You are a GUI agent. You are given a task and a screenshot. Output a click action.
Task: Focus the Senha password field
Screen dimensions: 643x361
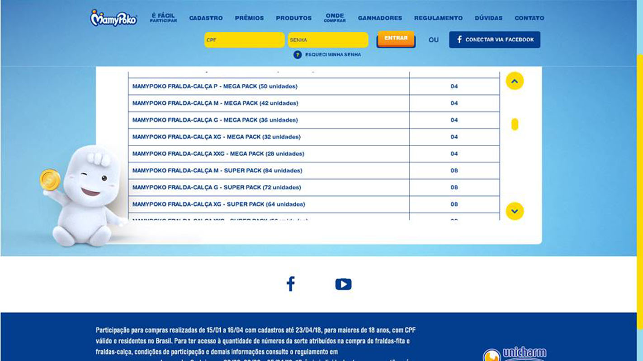(x=328, y=40)
